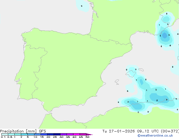Click the 0.5–1 mm legend swatch

point(11,134)
